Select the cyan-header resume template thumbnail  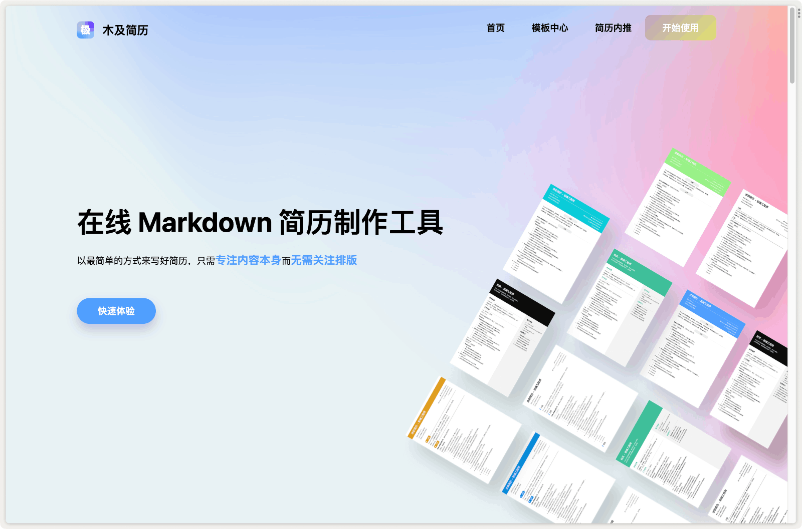(x=556, y=244)
